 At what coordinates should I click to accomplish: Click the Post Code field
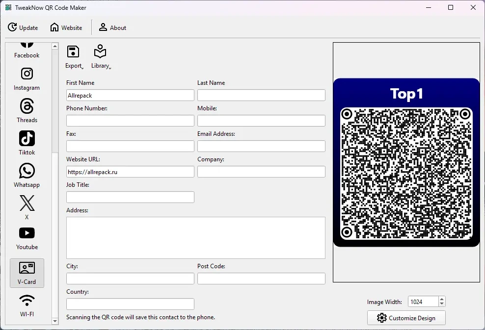pyautogui.click(x=261, y=279)
